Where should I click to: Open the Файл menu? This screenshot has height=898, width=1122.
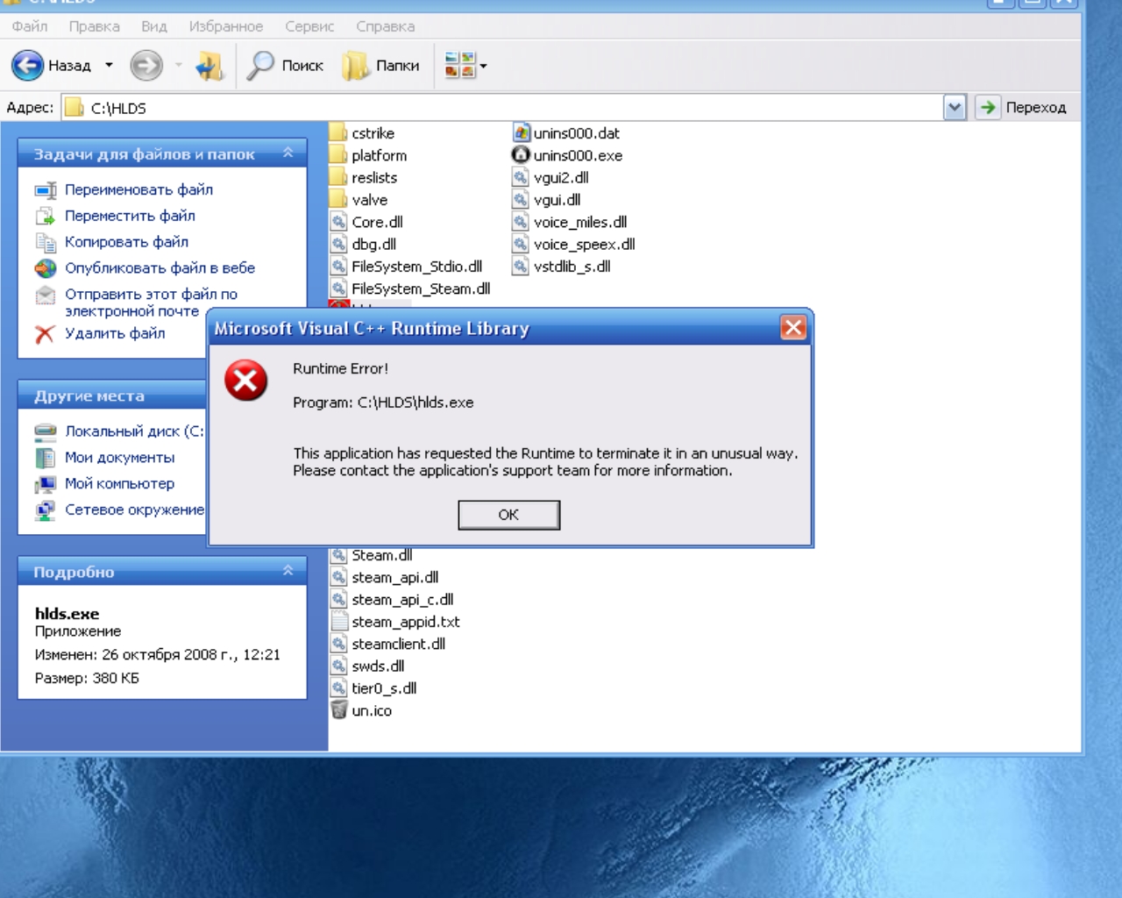30,26
